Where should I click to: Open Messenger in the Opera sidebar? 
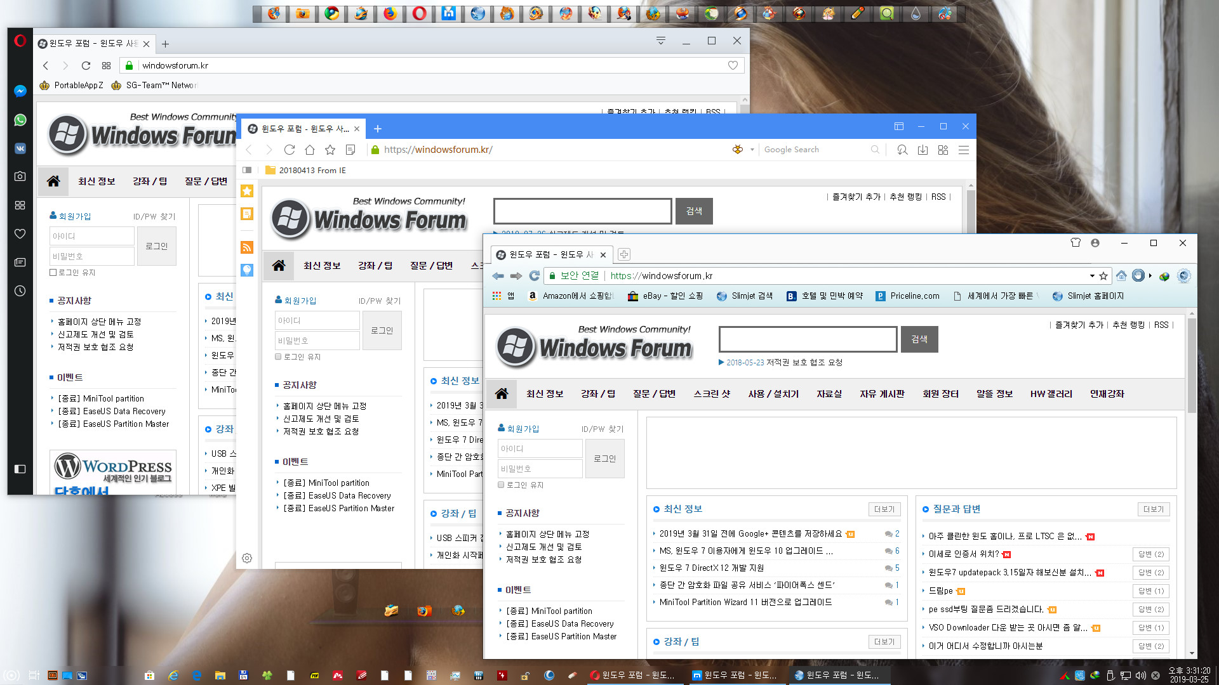click(x=20, y=91)
